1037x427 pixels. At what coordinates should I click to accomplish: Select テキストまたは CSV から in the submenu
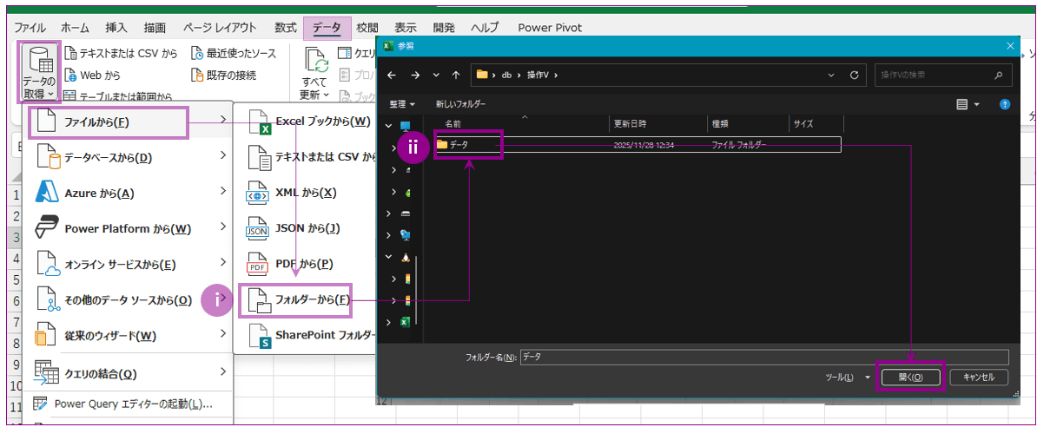(x=311, y=157)
